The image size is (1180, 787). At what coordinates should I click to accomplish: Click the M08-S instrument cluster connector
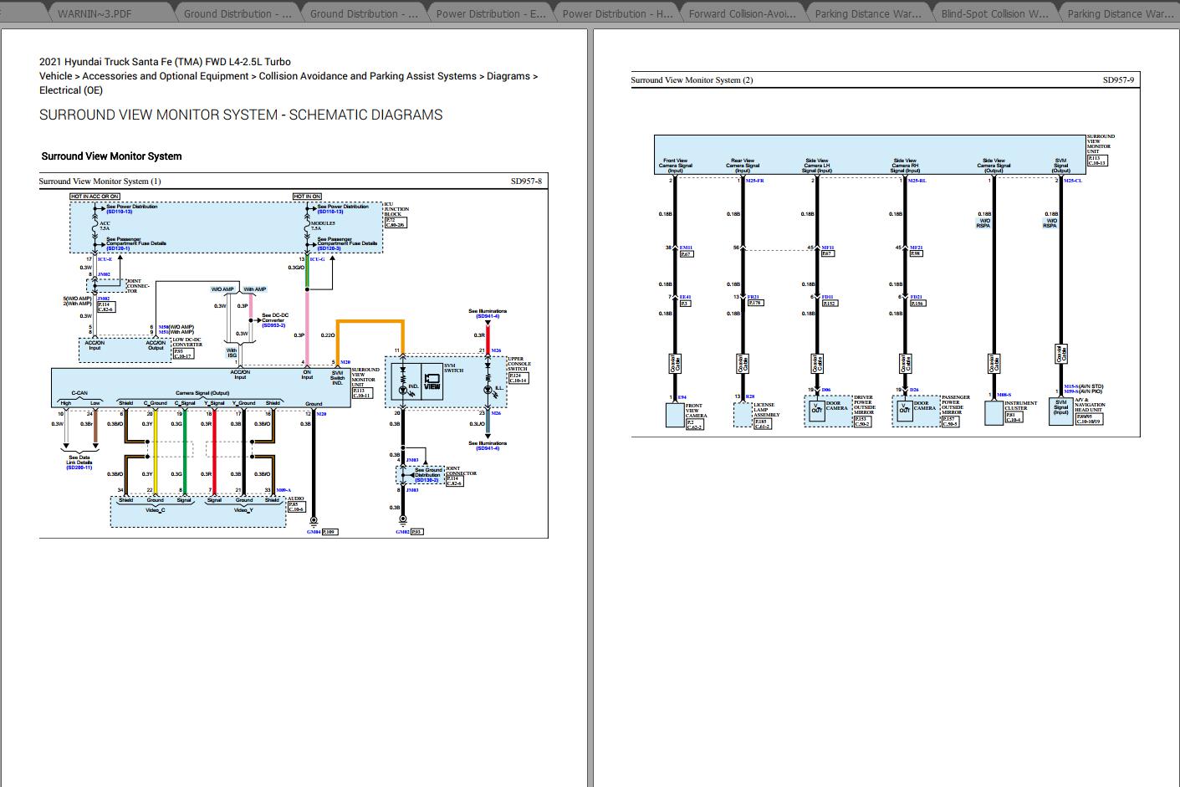click(1004, 395)
